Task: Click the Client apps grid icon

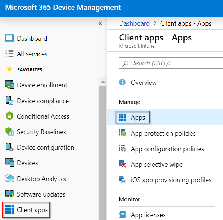Action: 9,209
